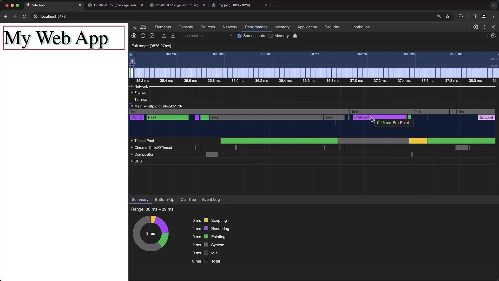
Task: Select the Bottom-Up analysis tab
Action: point(165,199)
